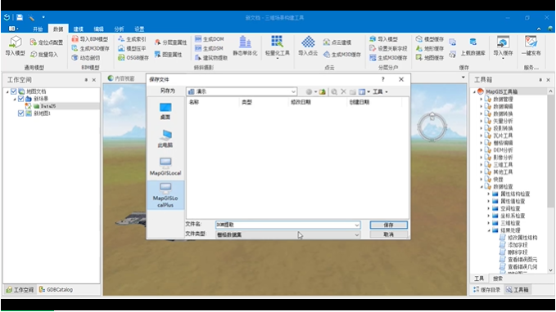This screenshot has width=556, height=312.
Task: Toggle the 新场景 scene checkbox
Action: (x=21, y=99)
